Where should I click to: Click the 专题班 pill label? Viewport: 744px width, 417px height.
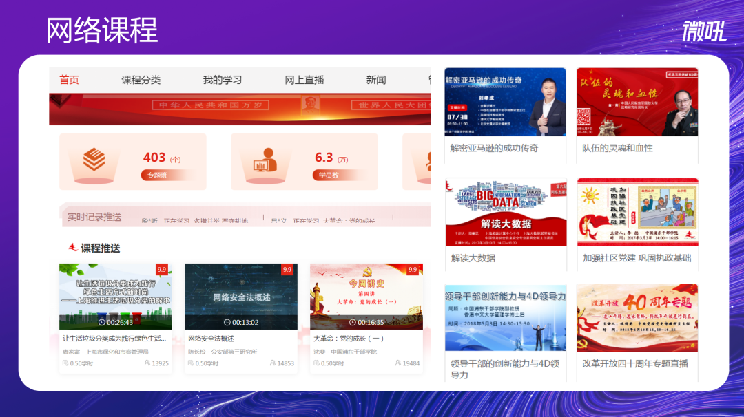pyautogui.click(x=156, y=175)
